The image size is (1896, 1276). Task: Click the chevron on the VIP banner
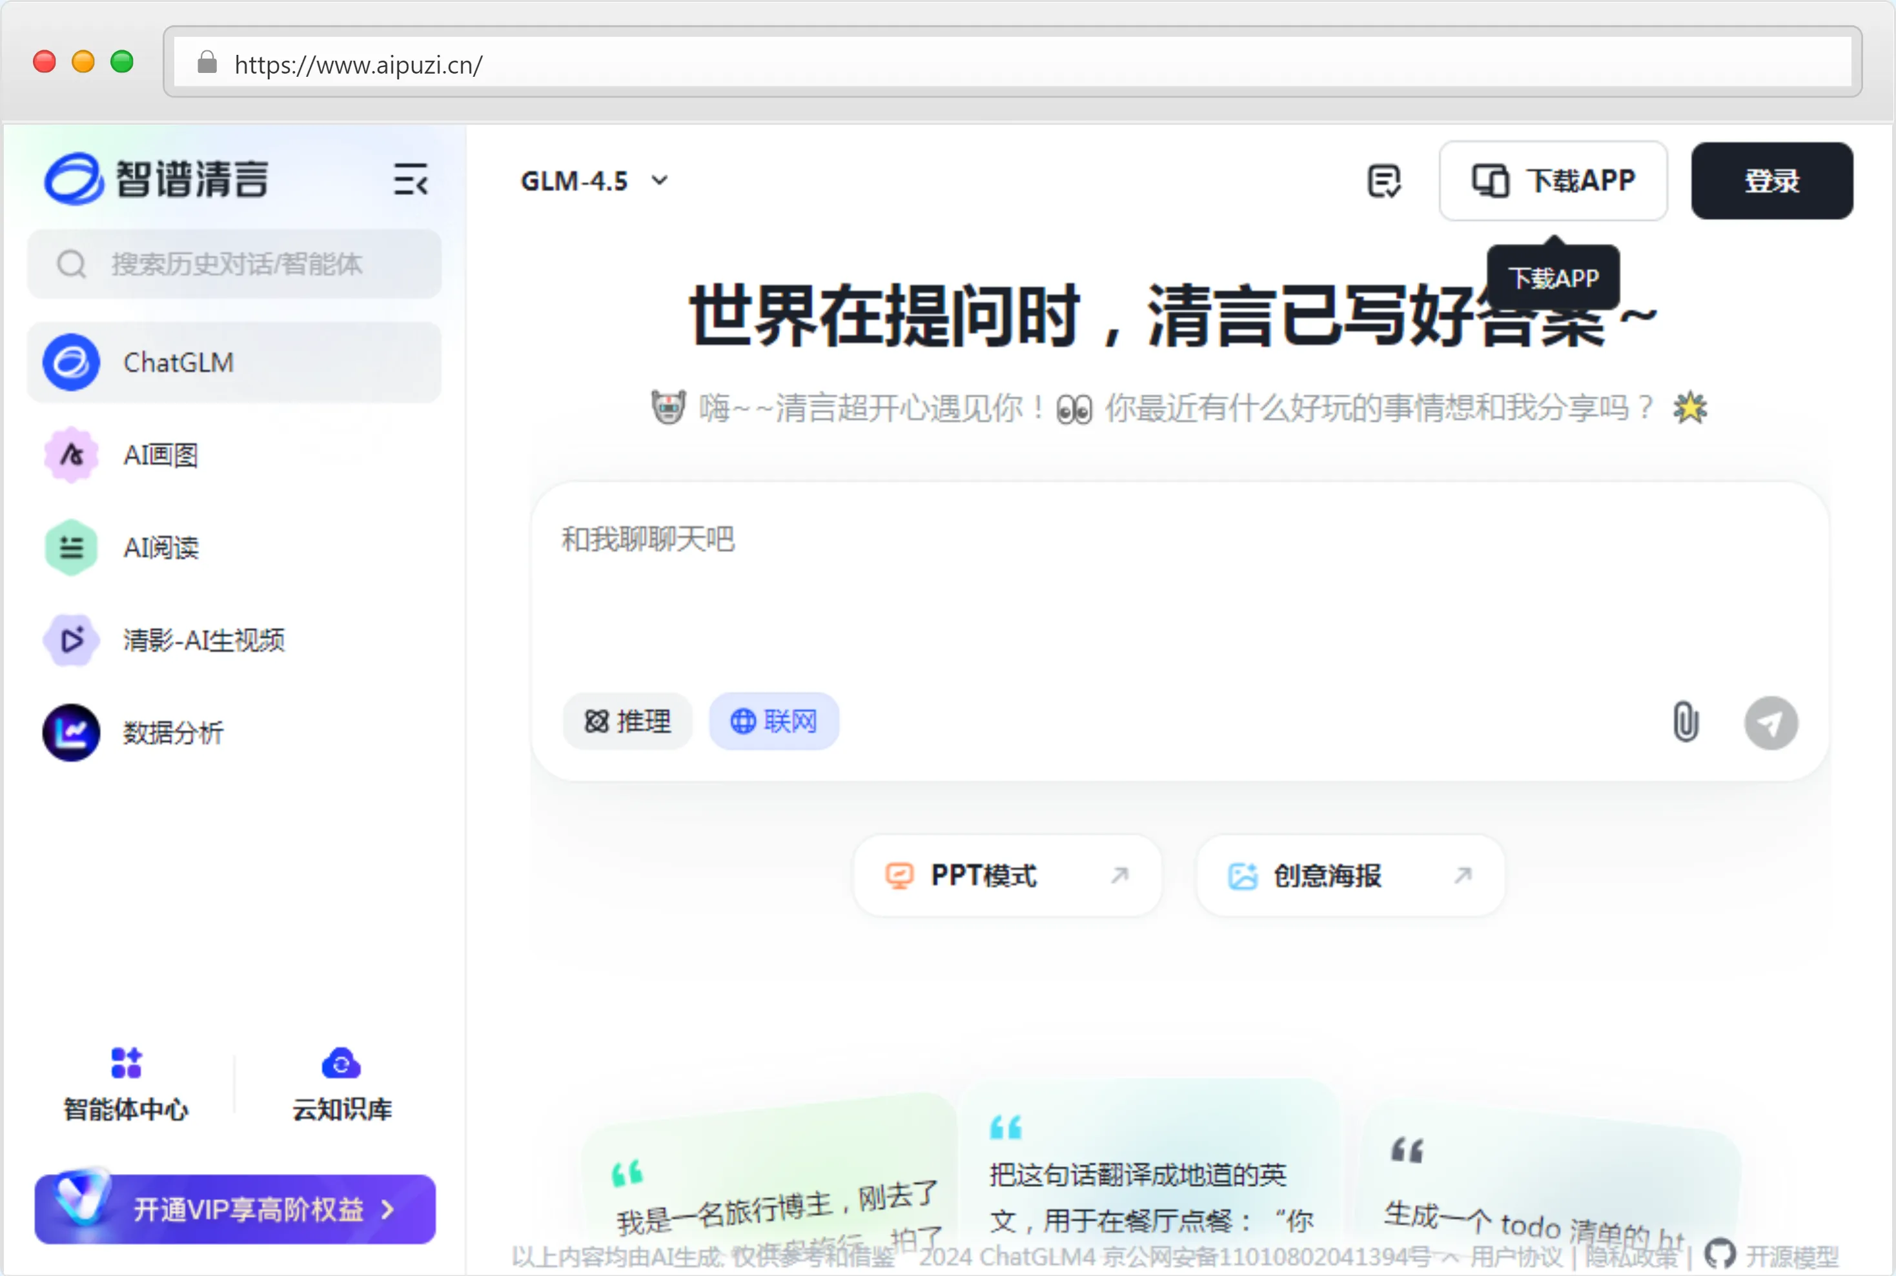(x=388, y=1210)
